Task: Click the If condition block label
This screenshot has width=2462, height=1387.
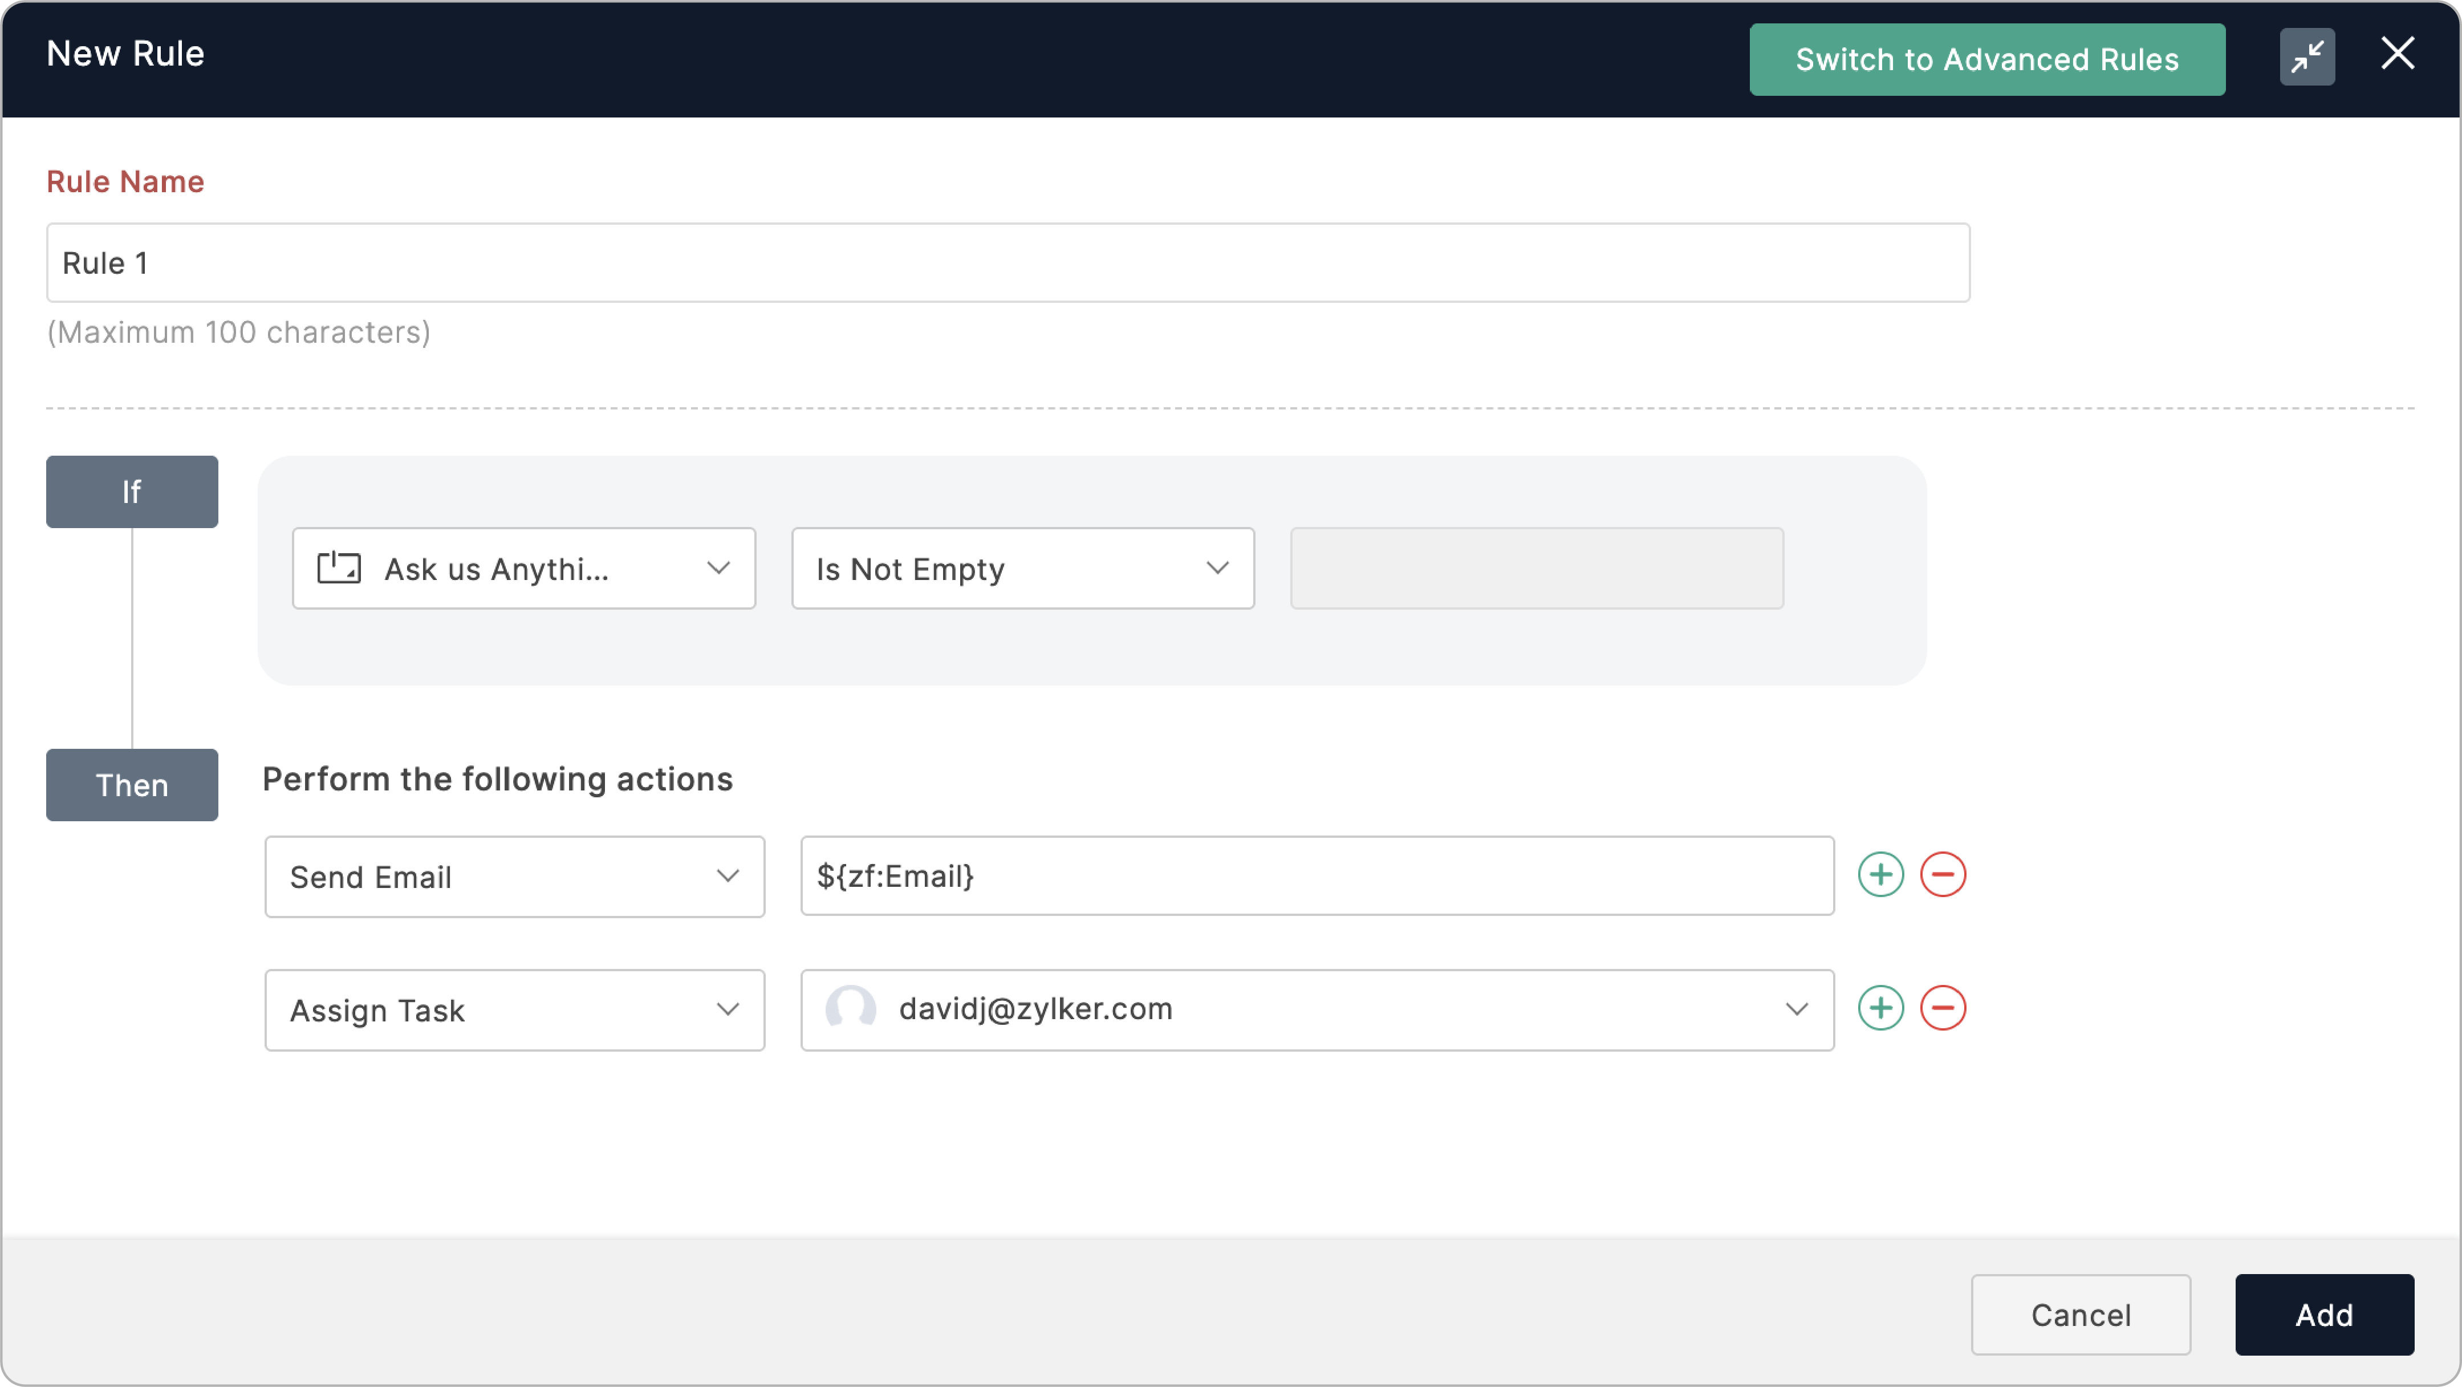Action: pyautogui.click(x=132, y=492)
